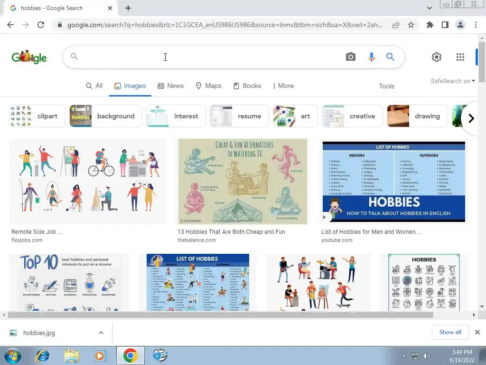Screen dimensions: 486x365
Task: Open Windows Explorer folder in taskbar
Action: tap(72, 355)
